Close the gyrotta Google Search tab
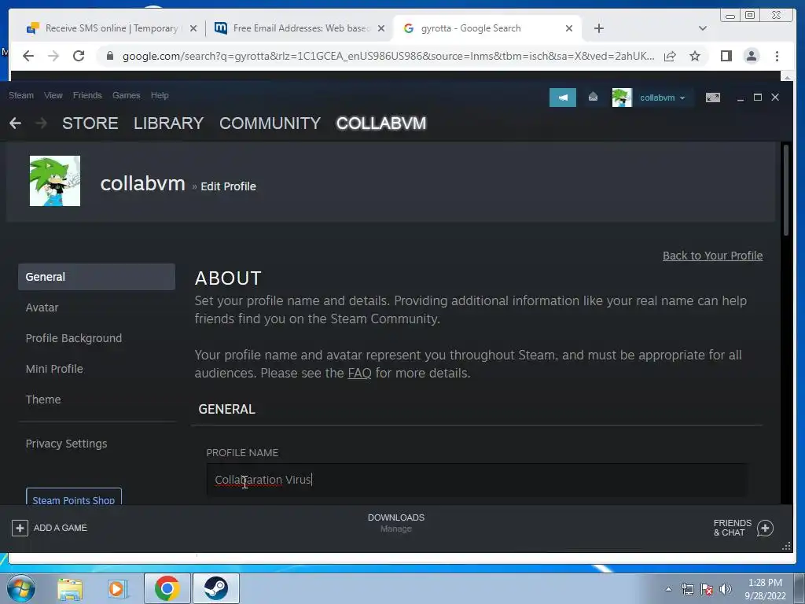Image resolution: width=805 pixels, height=604 pixels. tap(569, 29)
